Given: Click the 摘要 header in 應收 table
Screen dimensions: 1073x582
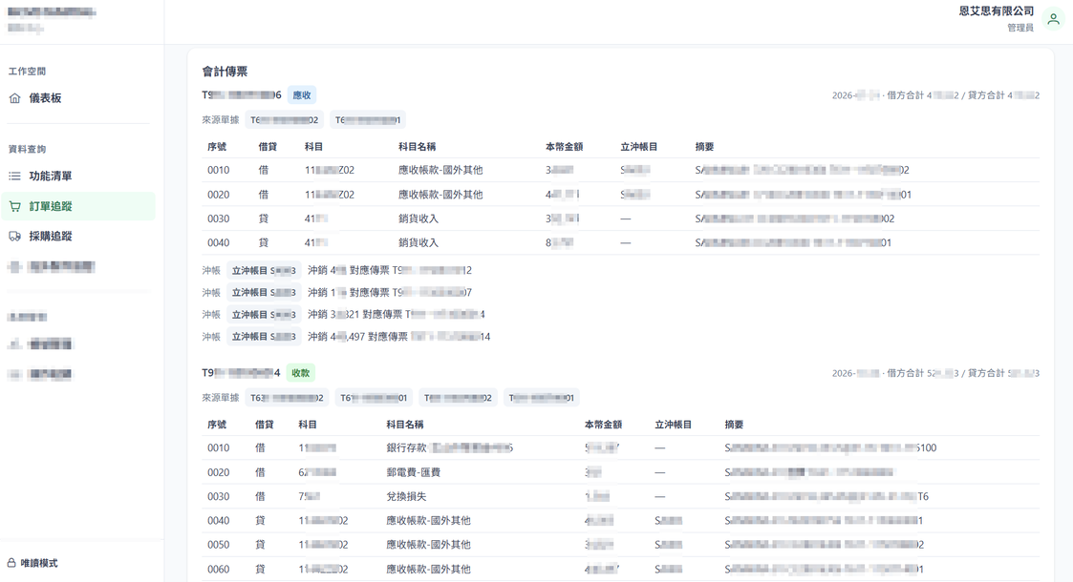Looking at the screenshot, I should click(704, 147).
